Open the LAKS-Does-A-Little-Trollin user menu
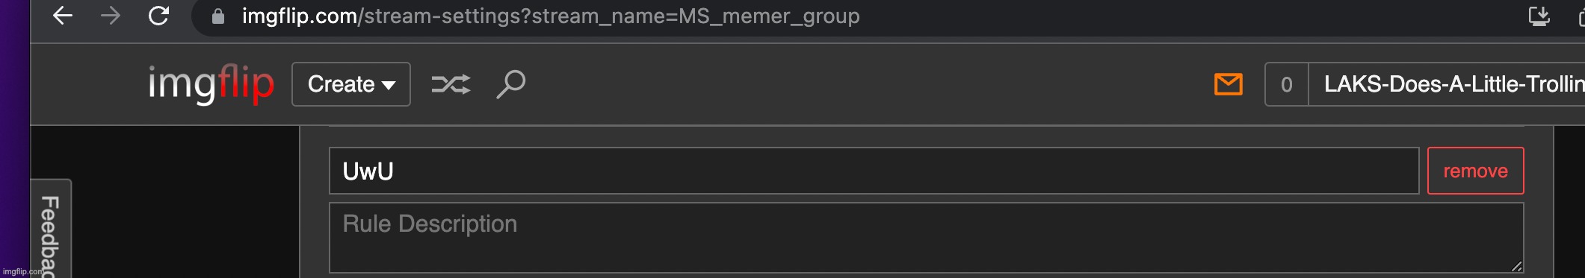 (x=1447, y=84)
